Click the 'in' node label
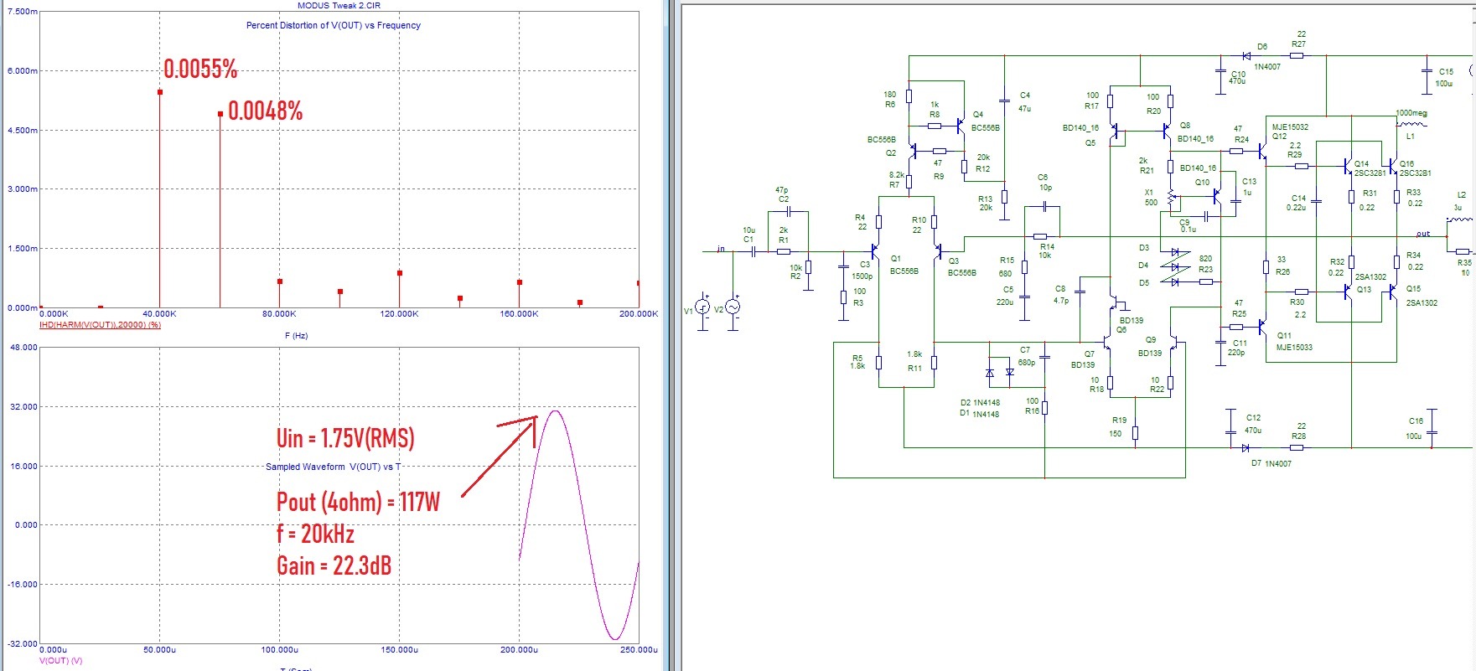This screenshot has height=671, width=1476. tap(721, 249)
